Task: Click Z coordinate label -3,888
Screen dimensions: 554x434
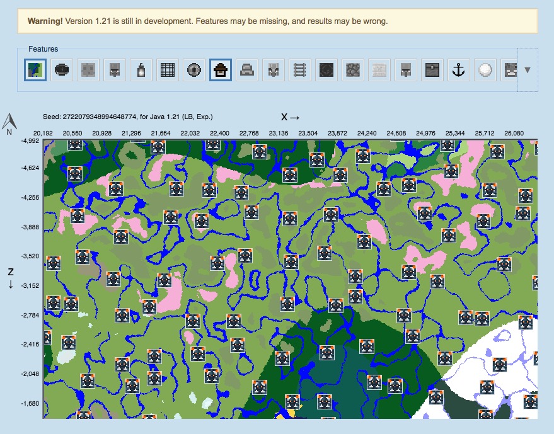Action: [x=30, y=227]
